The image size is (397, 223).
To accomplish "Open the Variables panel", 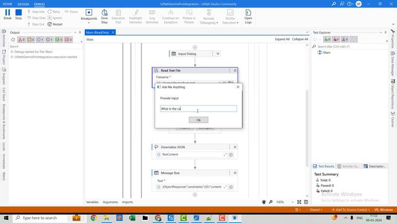I will (92, 202).
